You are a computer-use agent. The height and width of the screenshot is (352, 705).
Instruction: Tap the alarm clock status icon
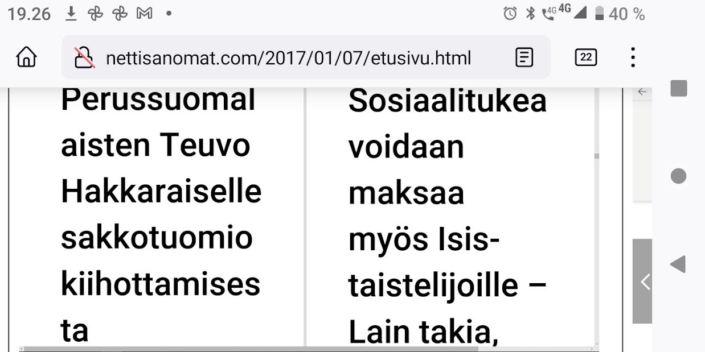click(x=510, y=14)
